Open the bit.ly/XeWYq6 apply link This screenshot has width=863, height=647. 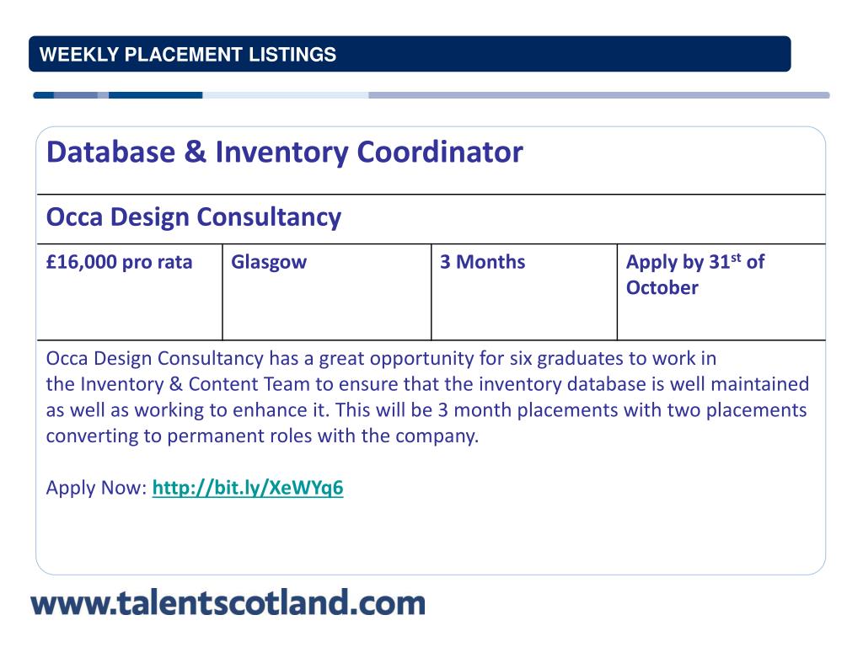(248, 488)
